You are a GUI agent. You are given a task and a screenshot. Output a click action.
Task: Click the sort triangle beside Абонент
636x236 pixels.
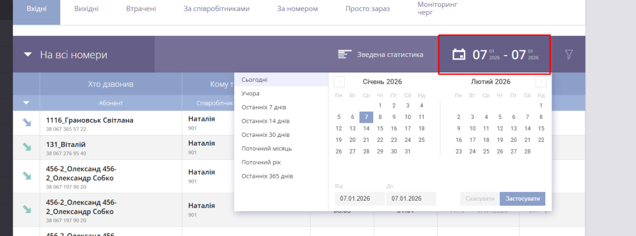[x=26, y=103]
